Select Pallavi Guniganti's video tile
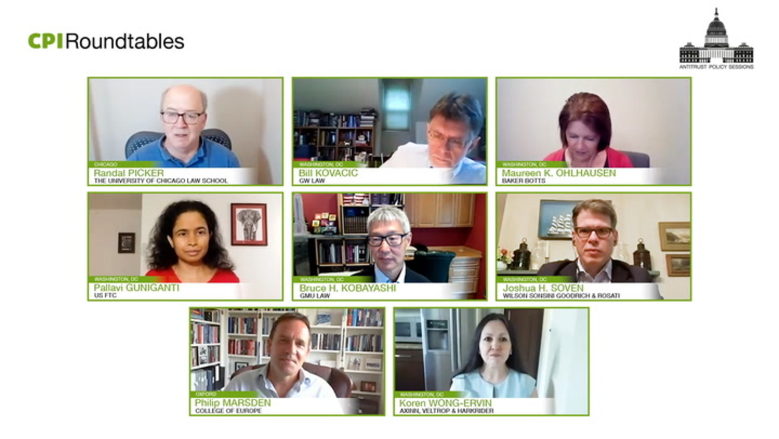The height and width of the screenshot is (439, 779). click(185, 246)
